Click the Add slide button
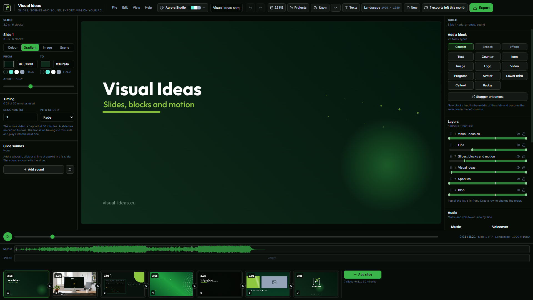The width and height of the screenshot is (533, 300). (x=363, y=274)
